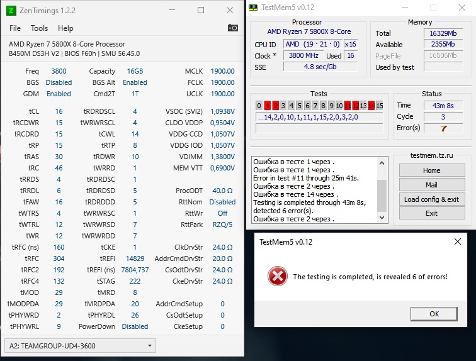This screenshot has height=361, width=476.
Task: Click the BGS value Disabled
Action: (x=59, y=82)
